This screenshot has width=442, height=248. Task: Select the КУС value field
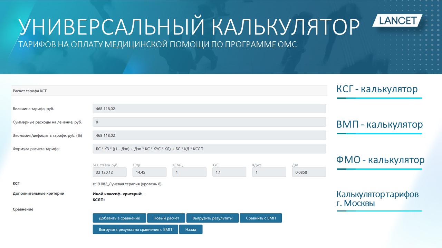(x=229, y=172)
